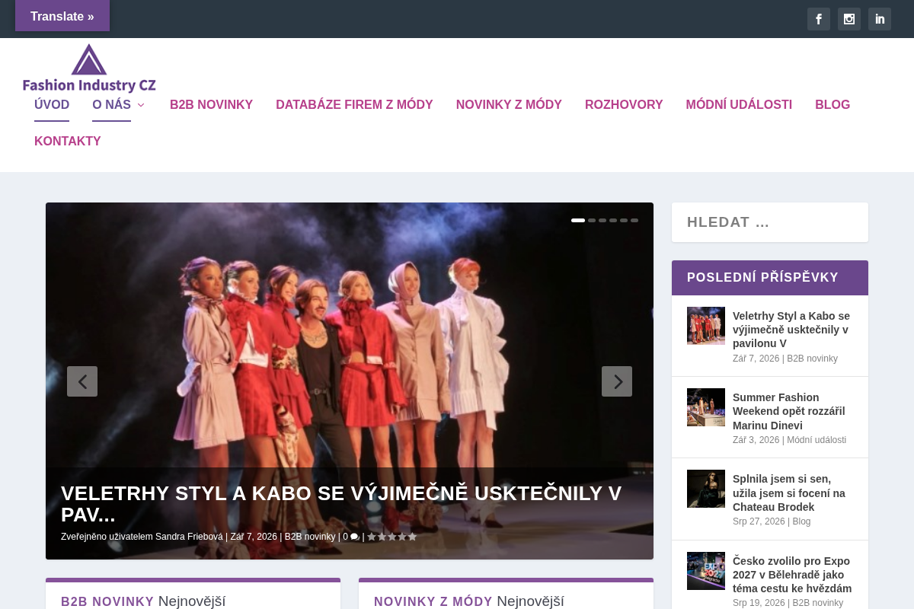The image size is (914, 609).
Task: Go to the previous slide arrow
Action: click(82, 381)
